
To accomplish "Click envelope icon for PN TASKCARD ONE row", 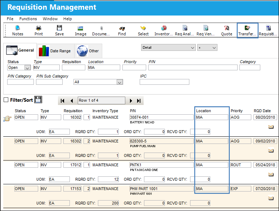I will tap(271, 174).
